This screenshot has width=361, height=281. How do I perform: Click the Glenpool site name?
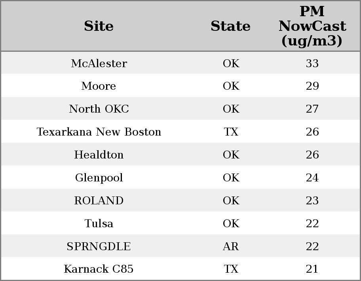[99, 178]
